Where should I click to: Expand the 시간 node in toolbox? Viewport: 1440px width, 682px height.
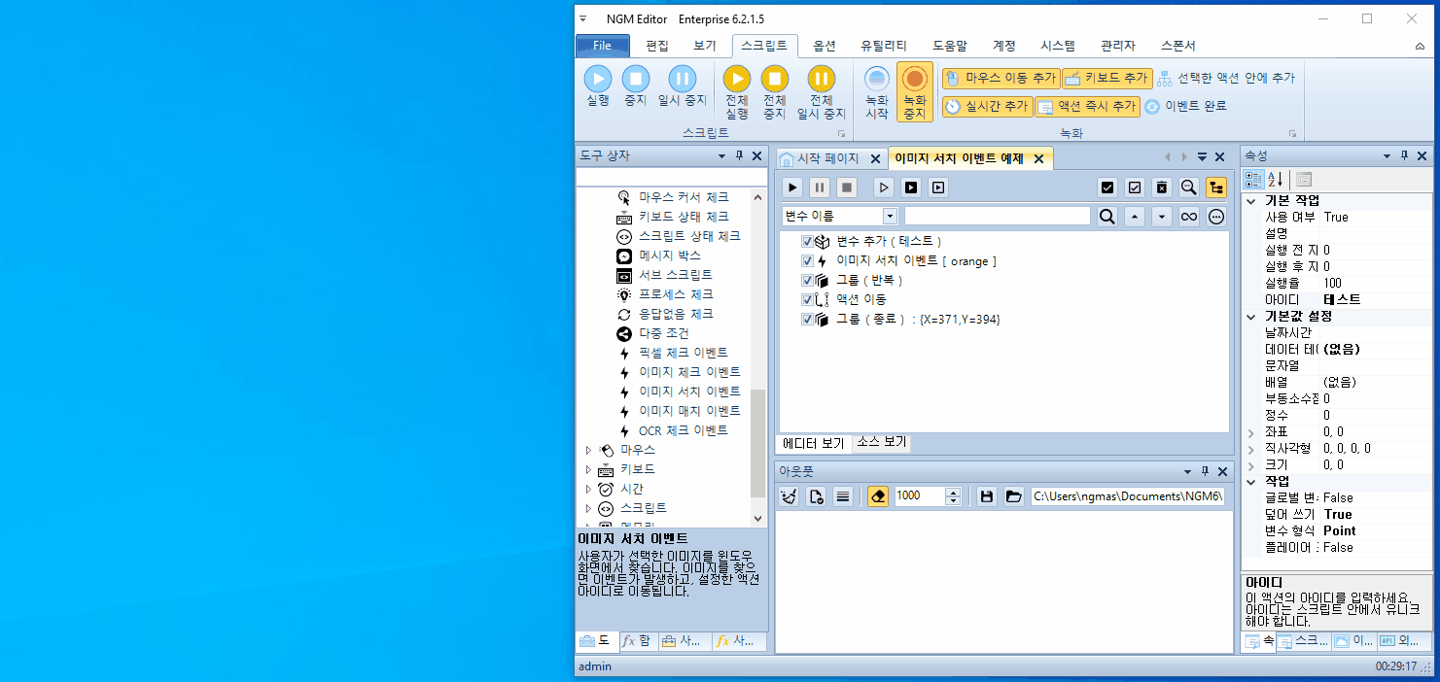click(588, 489)
